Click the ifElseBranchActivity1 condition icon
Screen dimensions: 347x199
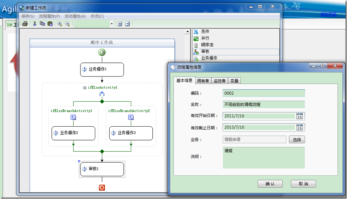point(73,117)
